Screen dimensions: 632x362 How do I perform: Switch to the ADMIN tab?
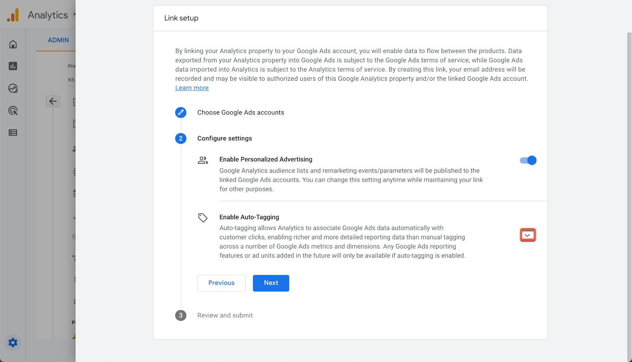click(x=58, y=40)
